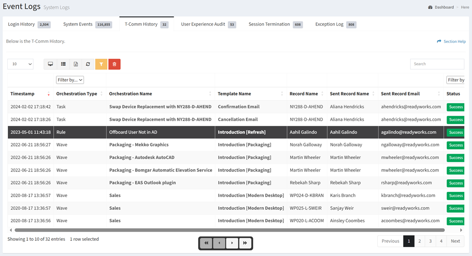Go to page 3 of the entries

pyautogui.click(x=430, y=241)
